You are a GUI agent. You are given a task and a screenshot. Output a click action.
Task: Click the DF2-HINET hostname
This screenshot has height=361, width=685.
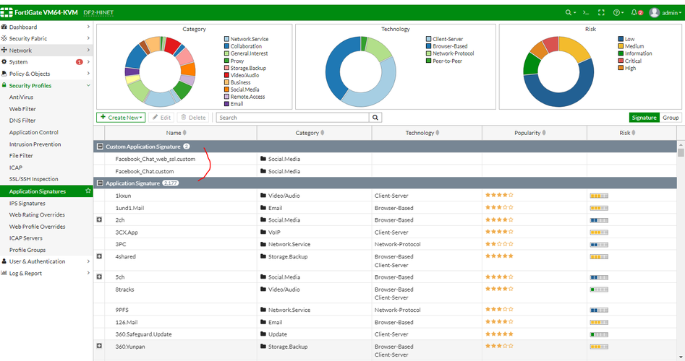click(98, 13)
